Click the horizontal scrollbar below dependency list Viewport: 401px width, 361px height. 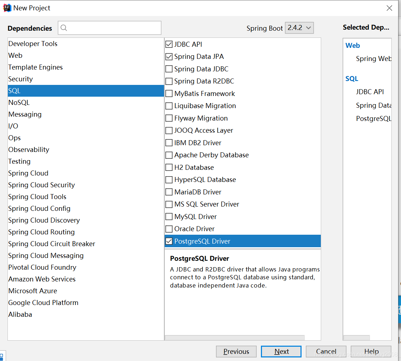pyautogui.click(x=235, y=338)
